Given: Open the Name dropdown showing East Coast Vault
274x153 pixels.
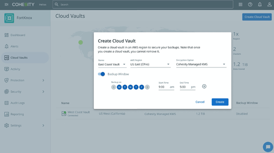Looking at the screenshot, I should click(112, 64).
